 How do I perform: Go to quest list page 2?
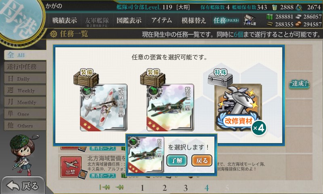(164, 188)
